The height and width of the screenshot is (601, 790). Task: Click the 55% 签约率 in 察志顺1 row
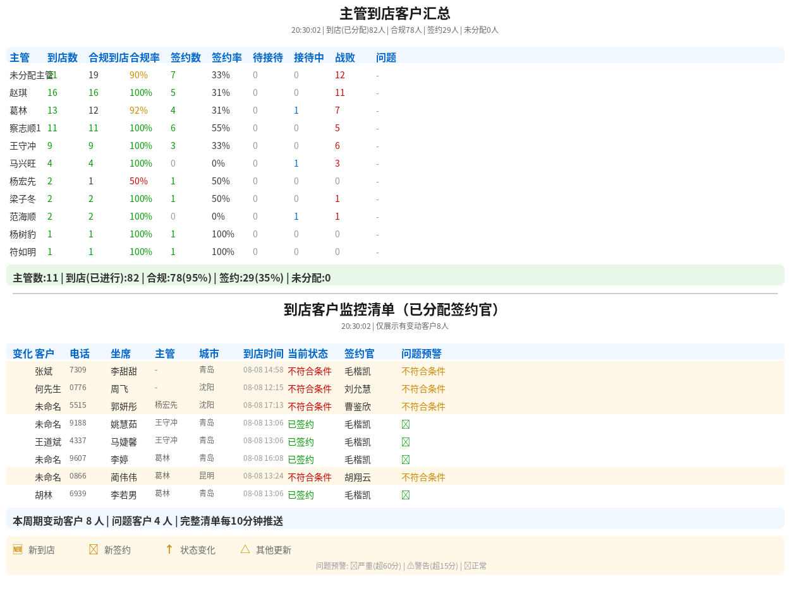(x=221, y=128)
